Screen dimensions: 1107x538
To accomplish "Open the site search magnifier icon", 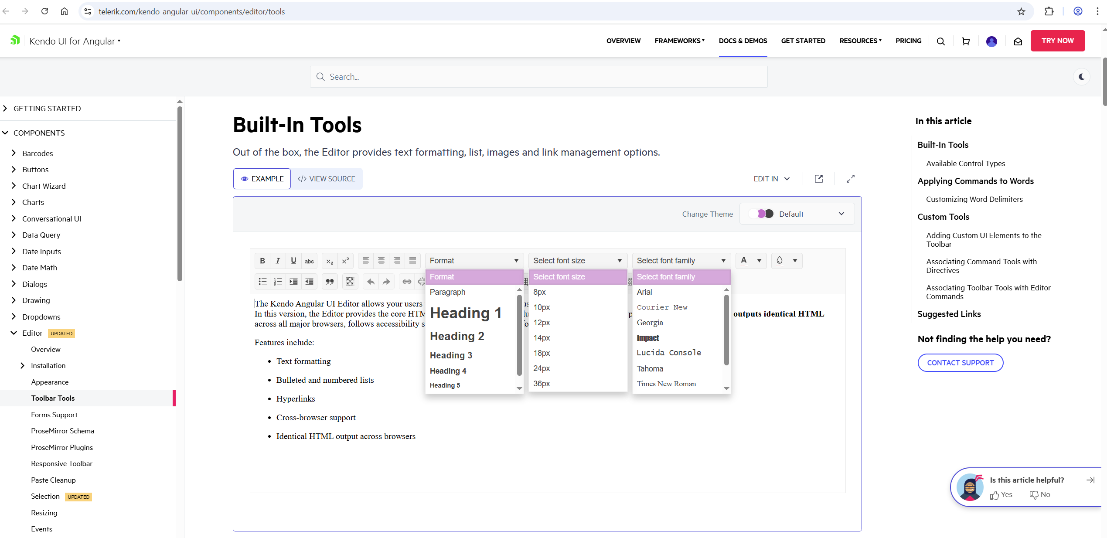I will (x=941, y=41).
